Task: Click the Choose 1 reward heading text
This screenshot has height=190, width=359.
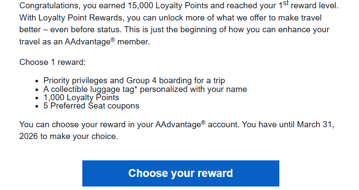Action: 53,62
